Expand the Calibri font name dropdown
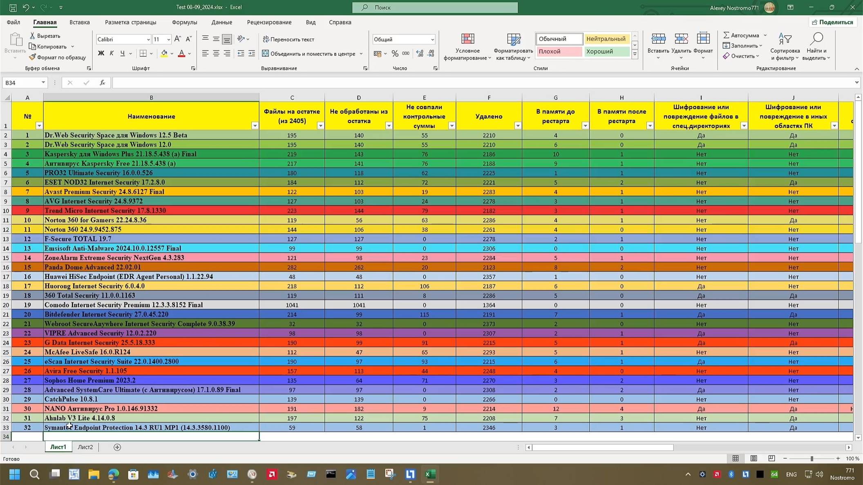The image size is (863, 485). (x=148, y=40)
